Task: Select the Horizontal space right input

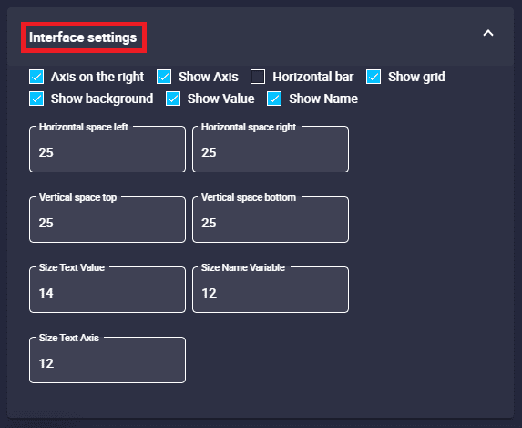Action: (x=271, y=149)
